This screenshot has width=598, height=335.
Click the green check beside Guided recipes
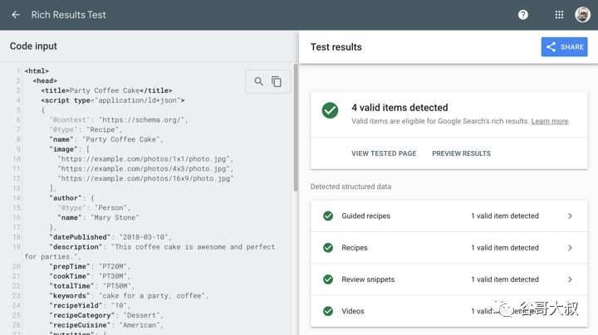[x=328, y=216]
